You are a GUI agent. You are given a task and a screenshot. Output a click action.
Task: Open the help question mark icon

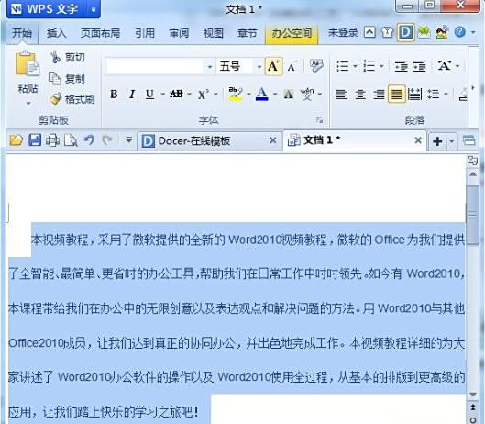tap(460, 32)
